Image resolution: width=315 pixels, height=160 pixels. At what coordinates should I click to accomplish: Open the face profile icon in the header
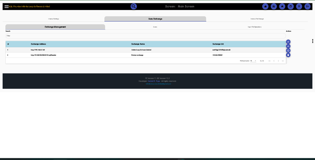pyautogui.click(x=290, y=6)
